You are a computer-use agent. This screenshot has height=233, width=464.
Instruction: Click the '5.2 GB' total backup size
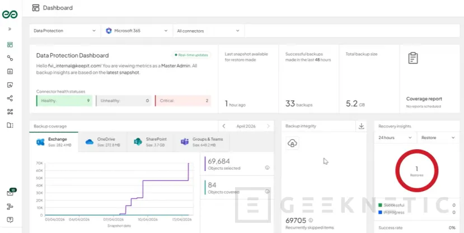pyautogui.click(x=355, y=104)
